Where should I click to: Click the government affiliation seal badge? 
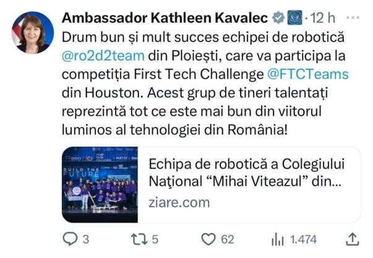[x=294, y=17]
